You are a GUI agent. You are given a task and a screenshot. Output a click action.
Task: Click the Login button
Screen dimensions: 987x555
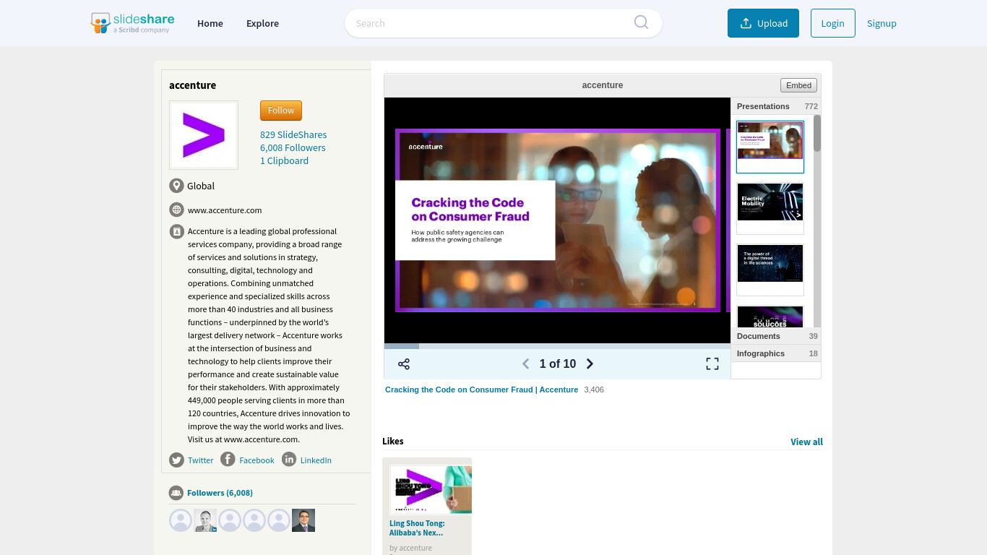pyautogui.click(x=833, y=23)
